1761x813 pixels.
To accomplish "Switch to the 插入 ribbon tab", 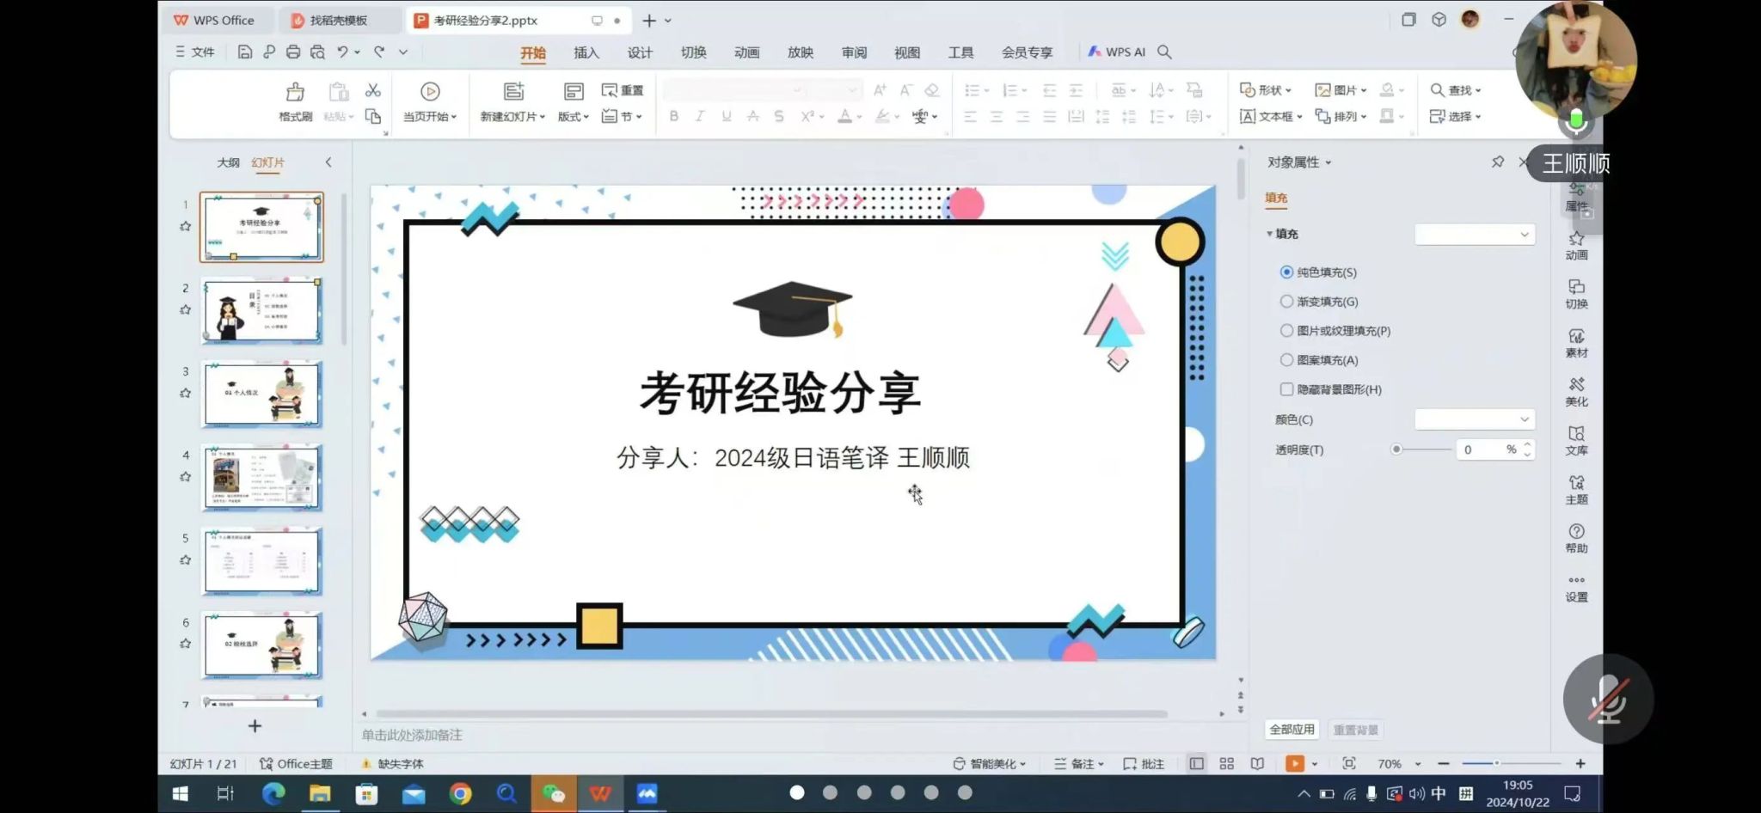I will [x=586, y=52].
